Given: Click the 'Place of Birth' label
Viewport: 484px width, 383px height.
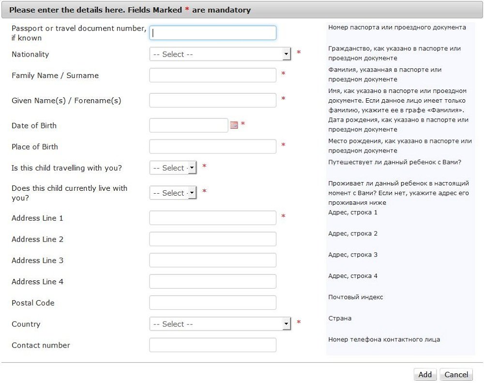Looking at the screenshot, I should [34, 147].
